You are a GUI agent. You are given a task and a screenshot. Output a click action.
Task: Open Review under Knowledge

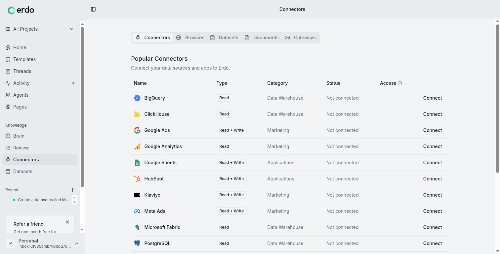pos(40,148)
